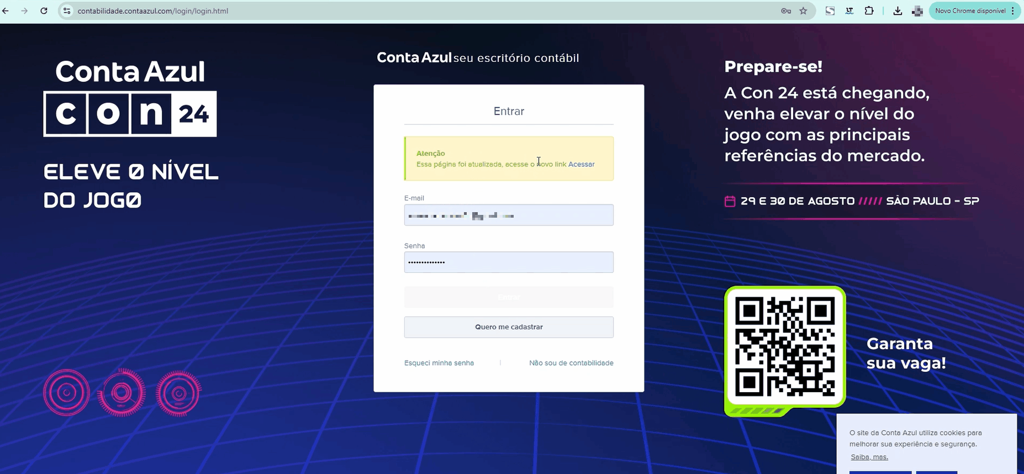Open the Extensions puzzle icon
Image resolution: width=1024 pixels, height=474 pixels.
click(869, 11)
